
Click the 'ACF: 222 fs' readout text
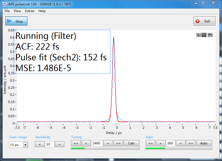[x=37, y=46]
